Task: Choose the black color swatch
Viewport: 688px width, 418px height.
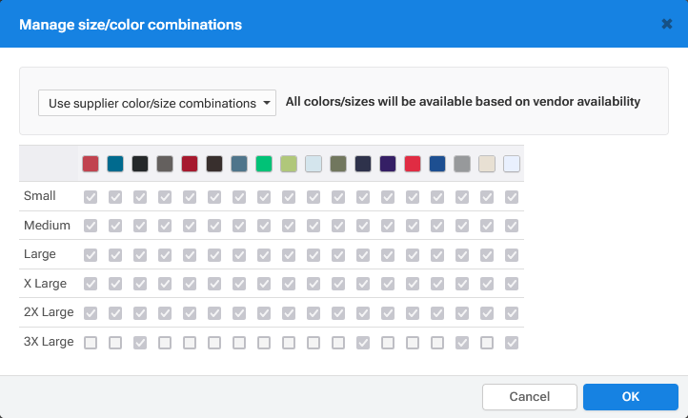Action: tap(140, 164)
